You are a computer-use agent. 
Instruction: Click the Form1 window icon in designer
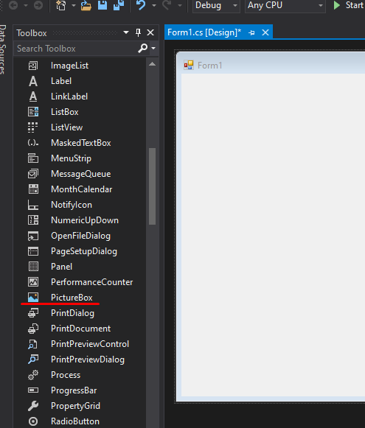tap(189, 65)
